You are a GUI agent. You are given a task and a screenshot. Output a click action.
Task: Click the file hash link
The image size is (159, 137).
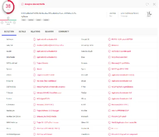tap(49, 13)
